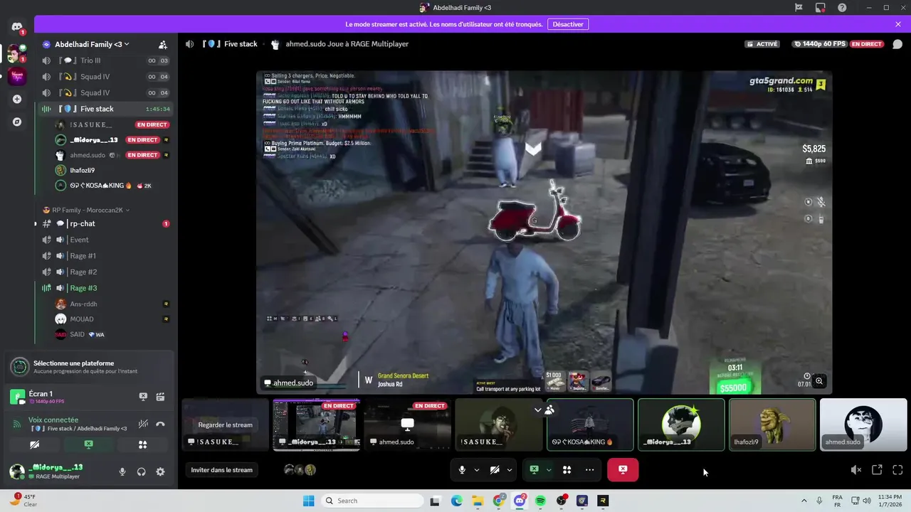Click user _Midorya__.13 at bottom-left profile

coord(57,471)
